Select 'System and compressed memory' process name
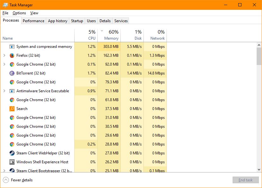This screenshot has height=188, width=262. (44, 47)
